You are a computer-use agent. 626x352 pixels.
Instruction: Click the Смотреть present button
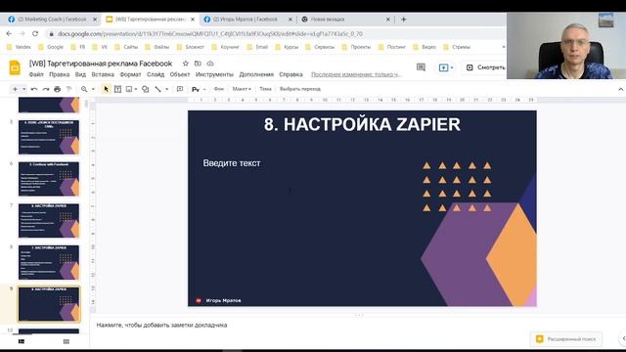pos(486,67)
